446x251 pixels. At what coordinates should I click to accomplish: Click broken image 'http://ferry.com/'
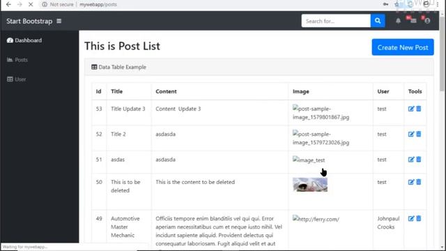coord(316,219)
